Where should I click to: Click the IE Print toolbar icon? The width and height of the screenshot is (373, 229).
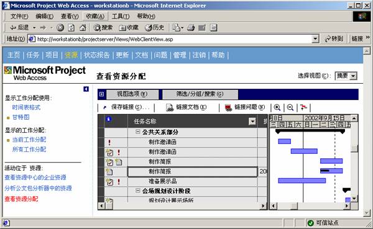(191, 28)
